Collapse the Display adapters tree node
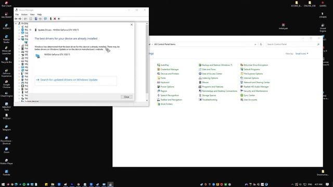 pos(19,39)
